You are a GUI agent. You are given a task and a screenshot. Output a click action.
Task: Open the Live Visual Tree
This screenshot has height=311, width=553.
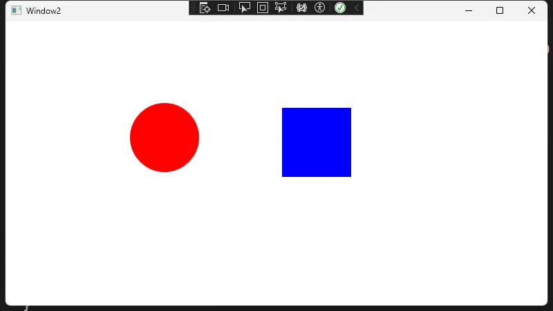pyautogui.click(x=205, y=8)
